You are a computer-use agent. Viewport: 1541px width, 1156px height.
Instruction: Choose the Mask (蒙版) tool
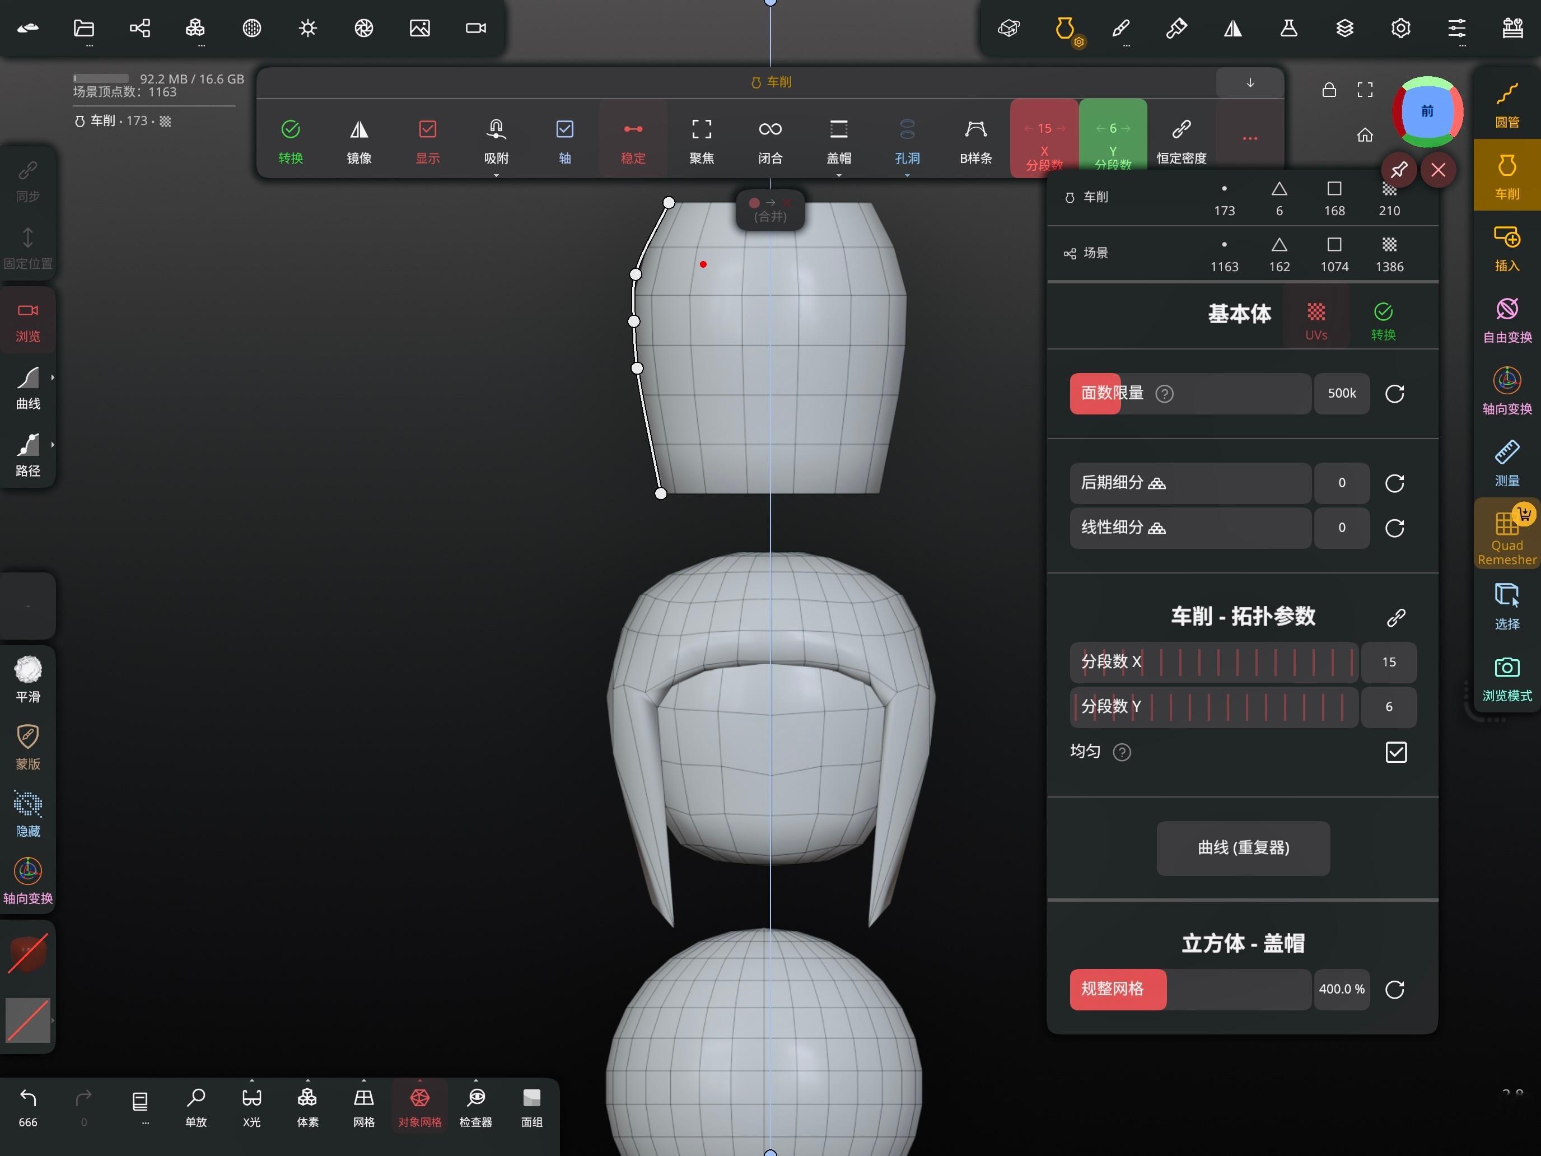[28, 746]
